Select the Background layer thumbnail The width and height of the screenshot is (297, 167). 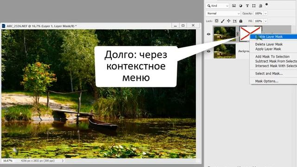pos(225,51)
